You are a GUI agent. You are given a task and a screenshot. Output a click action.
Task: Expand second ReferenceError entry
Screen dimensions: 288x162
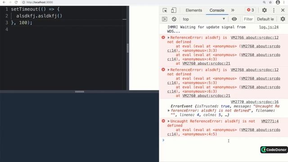(168, 70)
